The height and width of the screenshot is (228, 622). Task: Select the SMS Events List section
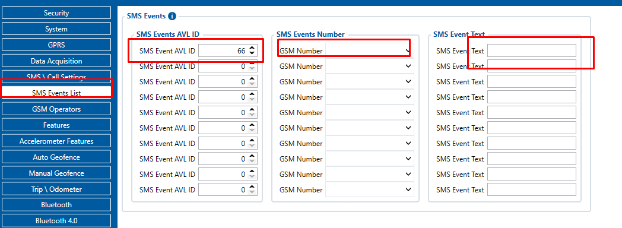click(56, 93)
